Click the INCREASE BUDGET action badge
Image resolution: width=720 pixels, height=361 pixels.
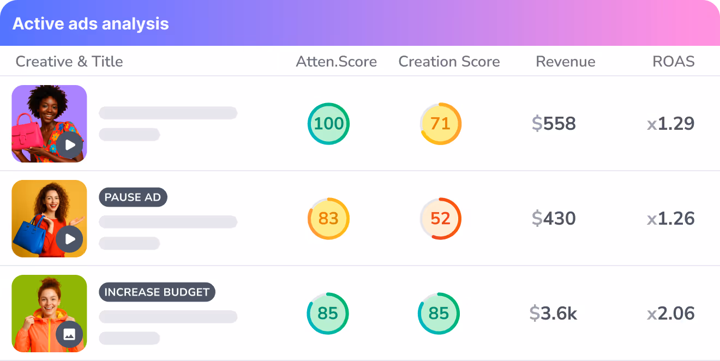click(x=157, y=292)
